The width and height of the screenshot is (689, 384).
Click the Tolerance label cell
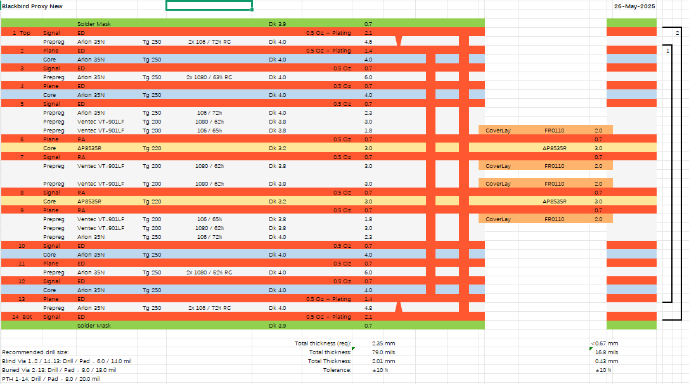click(337, 370)
